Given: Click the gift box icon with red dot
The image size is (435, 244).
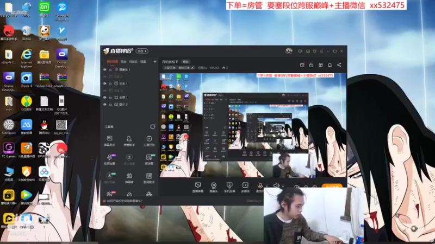Looking at the screenshot, I should click(302, 65).
